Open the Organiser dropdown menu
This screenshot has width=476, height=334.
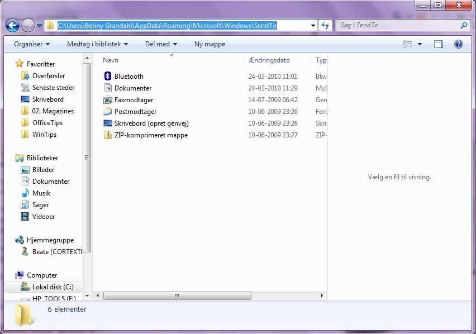[32, 44]
